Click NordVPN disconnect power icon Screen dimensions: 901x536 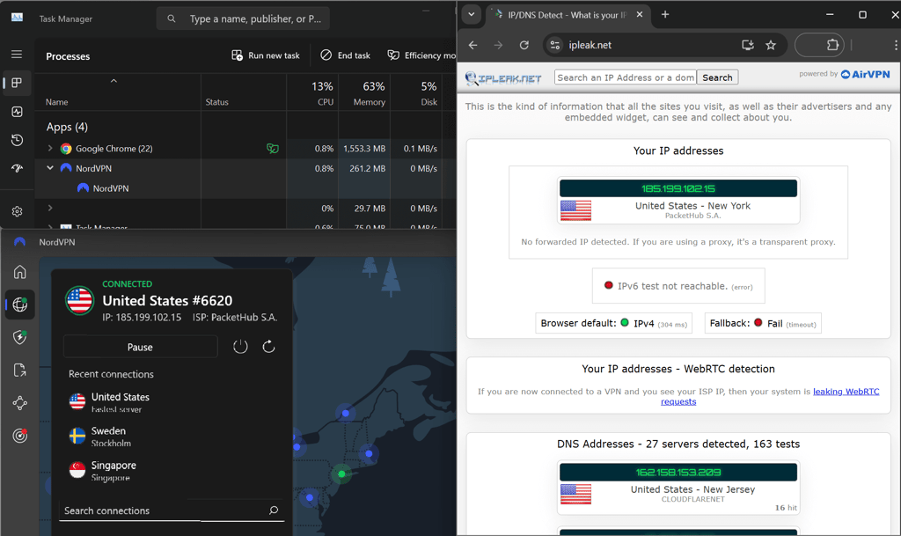point(240,347)
